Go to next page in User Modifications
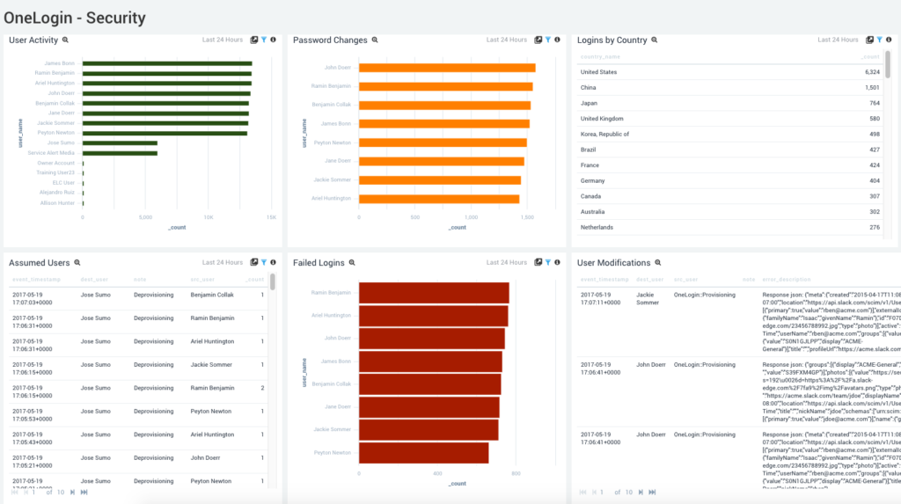Image resolution: width=901 pixels, height=504 pixels. point(641,492)
